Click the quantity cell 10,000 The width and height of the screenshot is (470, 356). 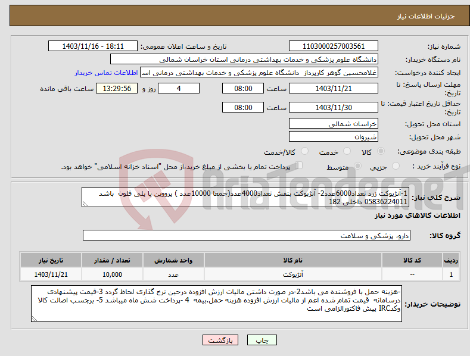click(x=112, y=274)
